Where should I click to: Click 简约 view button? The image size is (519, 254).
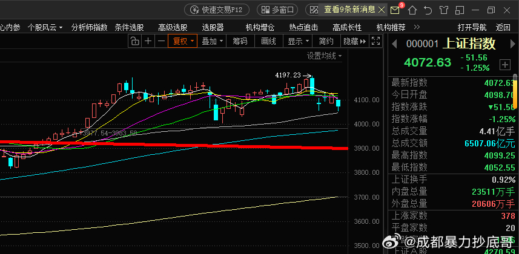(326, 41)
